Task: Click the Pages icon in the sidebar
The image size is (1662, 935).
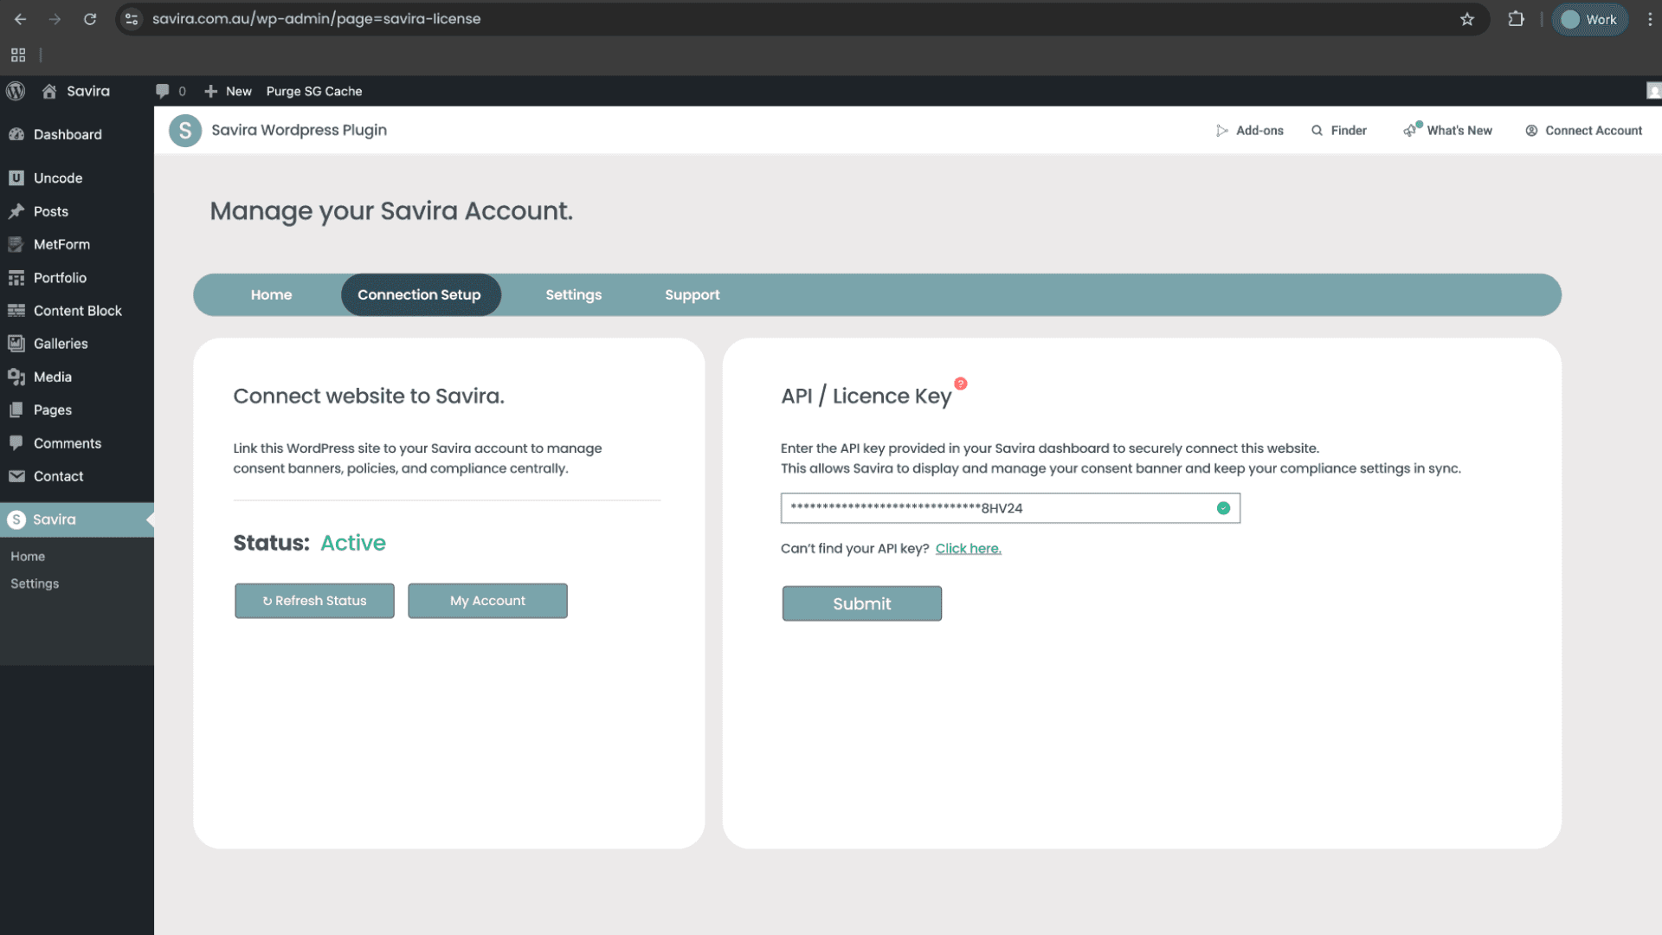Action: (16, 410)
